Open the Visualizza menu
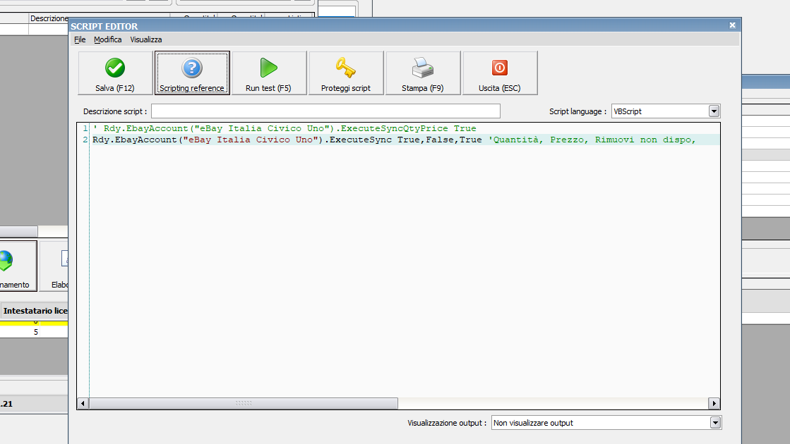This screenshot has width=790, height=444. [x=146, y=39]
